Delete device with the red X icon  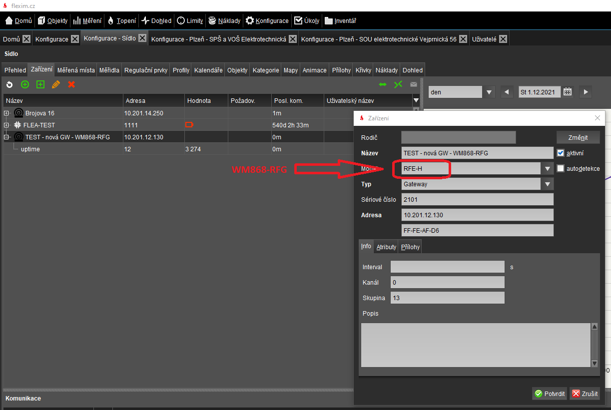click(x=71, y=84)
